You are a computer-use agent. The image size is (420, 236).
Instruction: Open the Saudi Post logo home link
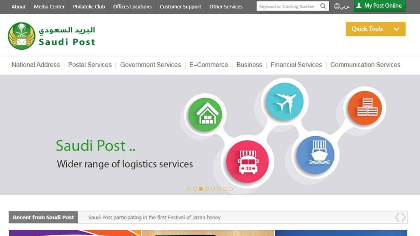pos(51,36)
